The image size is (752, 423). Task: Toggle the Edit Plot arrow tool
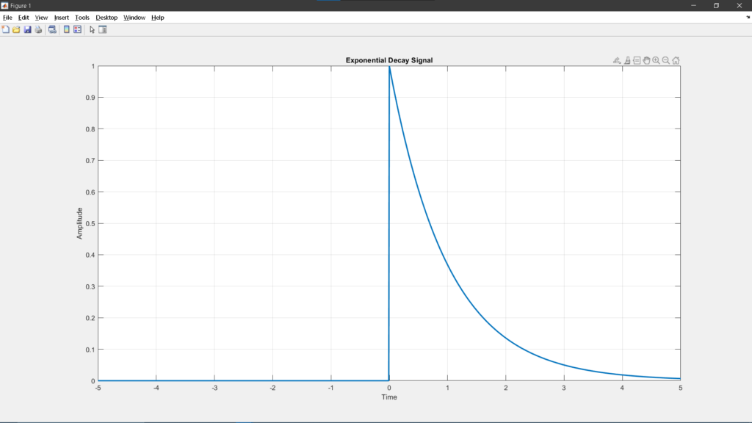92,30
